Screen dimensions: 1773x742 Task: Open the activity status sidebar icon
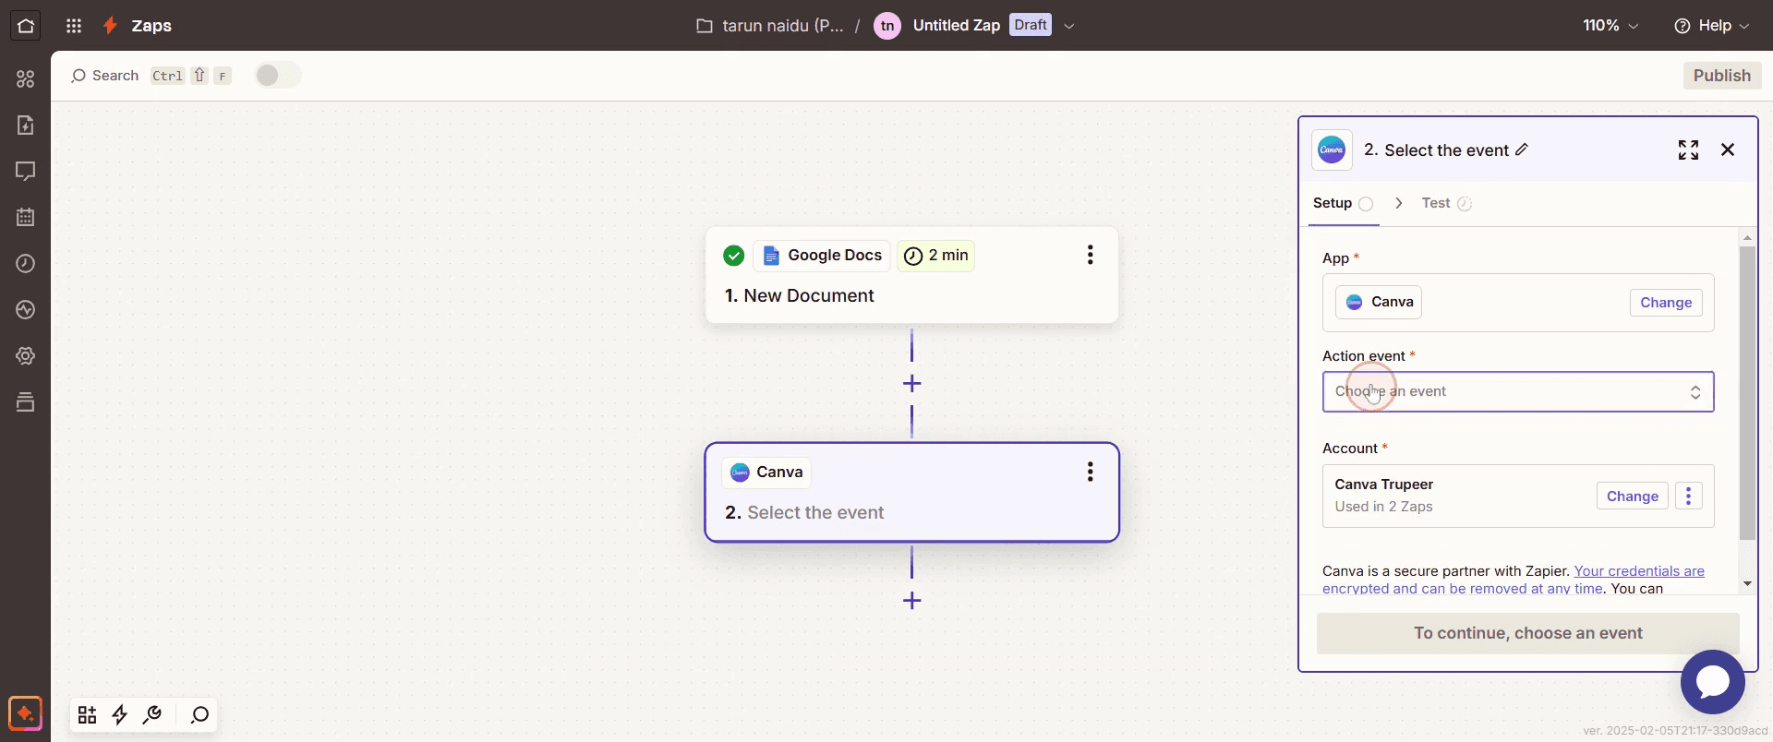point(26,309)
